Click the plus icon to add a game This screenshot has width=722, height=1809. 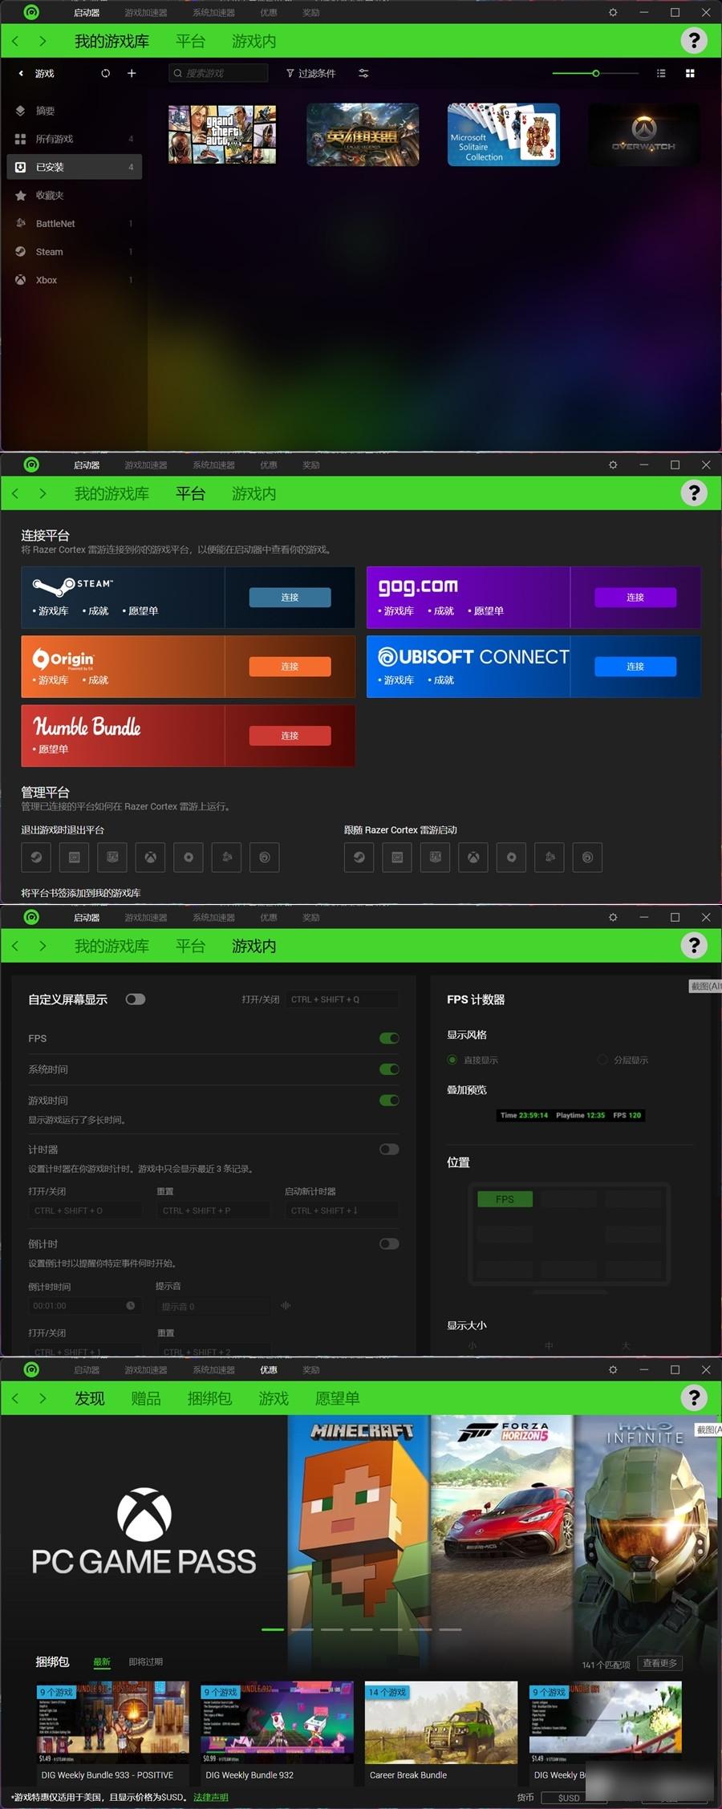[x=132, y=73]
